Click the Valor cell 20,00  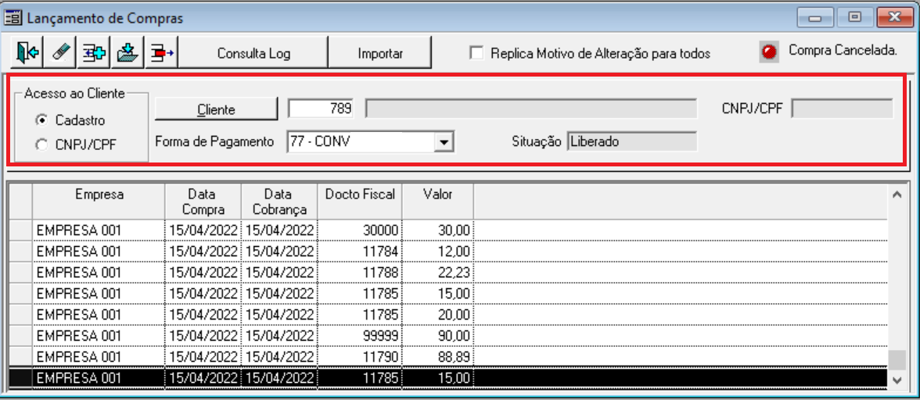pyautogui.click(x=438, y=315)
